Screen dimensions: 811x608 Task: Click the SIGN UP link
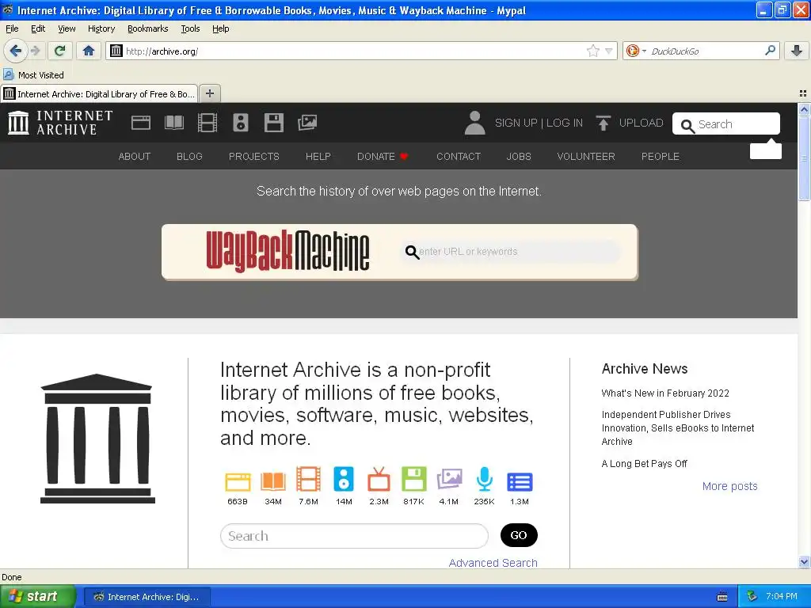516,123
